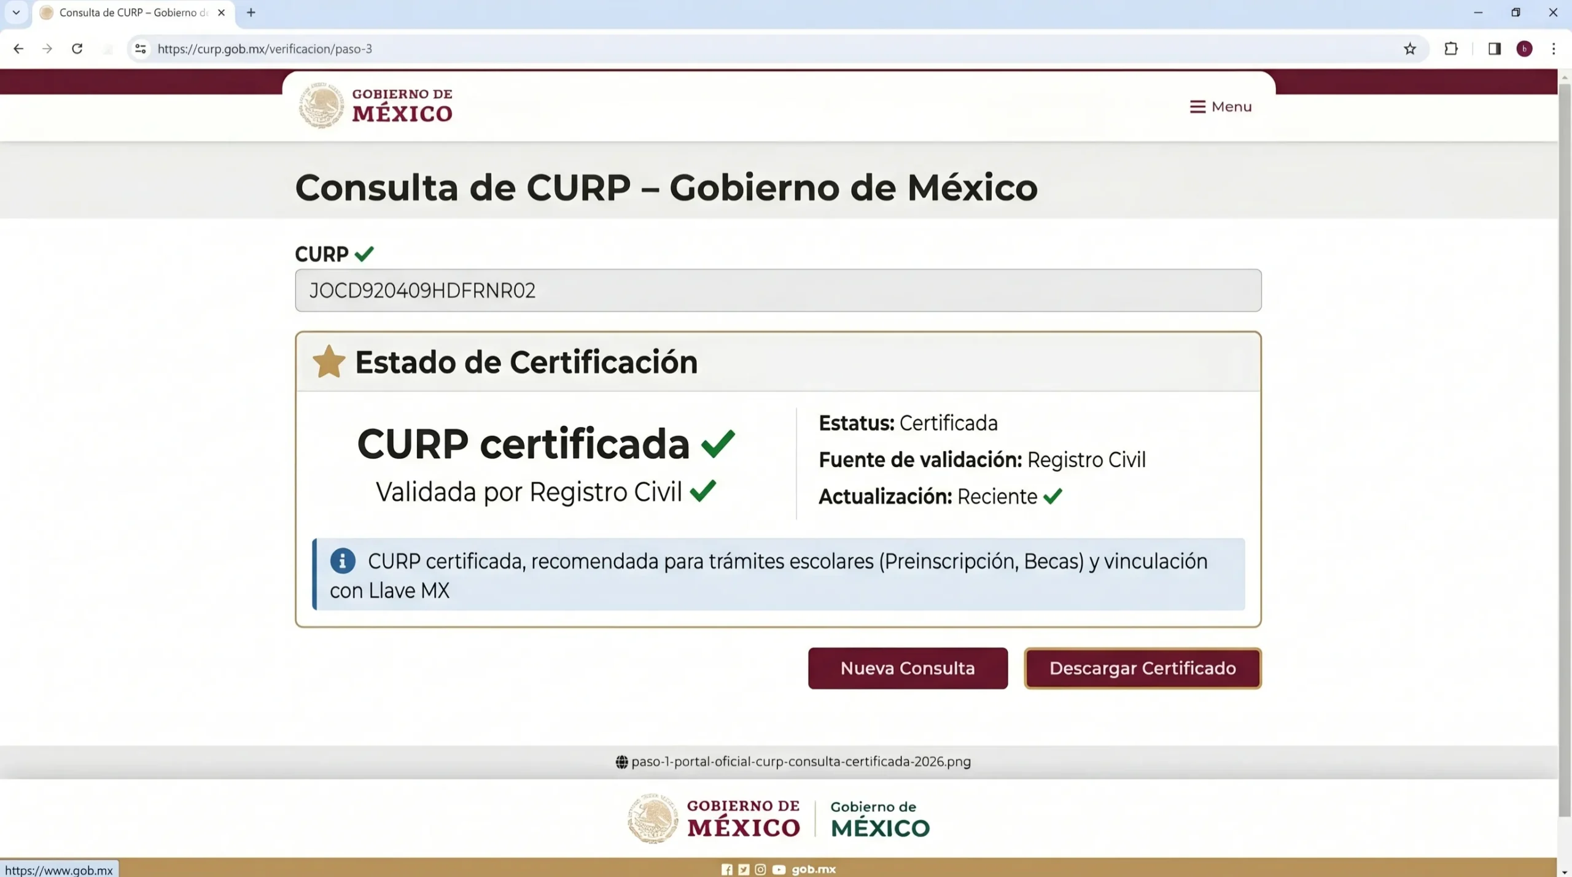Click the scrollbar down arrow
The height and width of the screenshot is (877, 1572).
click(1565, 871)
